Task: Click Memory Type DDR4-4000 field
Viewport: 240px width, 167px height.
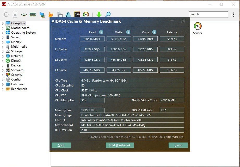Action: [132, 115]
